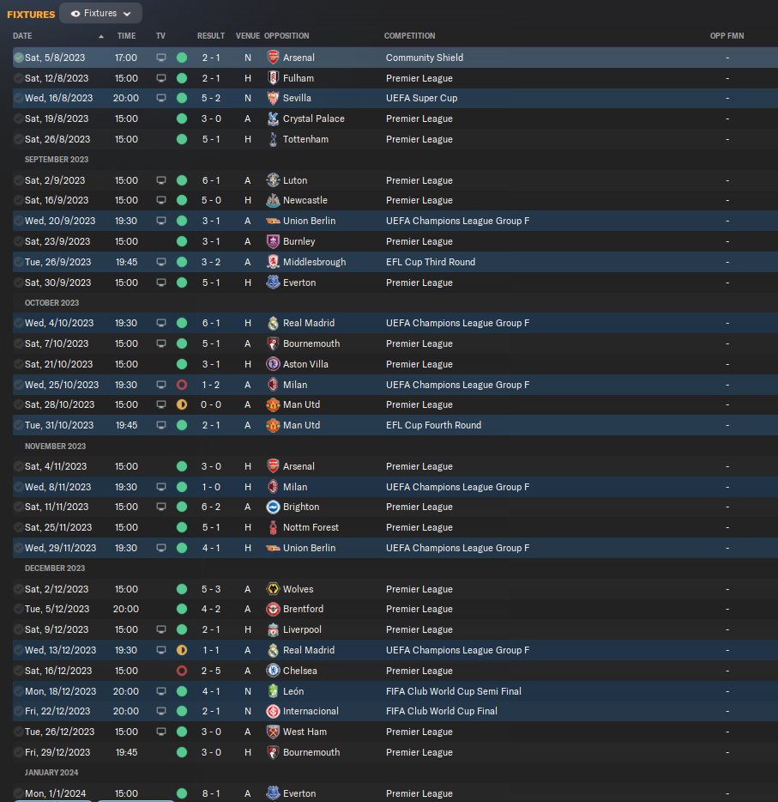
Task: Click the Chelsea club badge
Action: [274, 671]
